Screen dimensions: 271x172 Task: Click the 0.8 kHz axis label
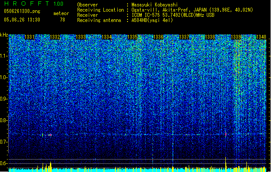pos(3,120)
